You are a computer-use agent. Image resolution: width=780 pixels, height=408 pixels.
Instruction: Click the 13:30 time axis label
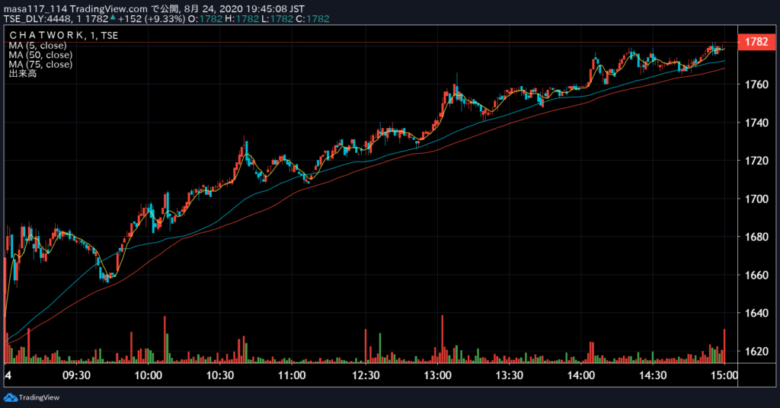pyautogui.click(x=510, y=375)
